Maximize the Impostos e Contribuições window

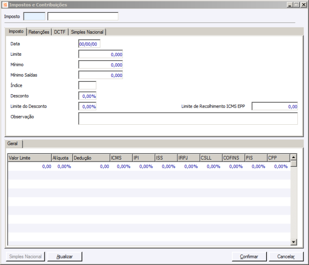coord(297,5)
